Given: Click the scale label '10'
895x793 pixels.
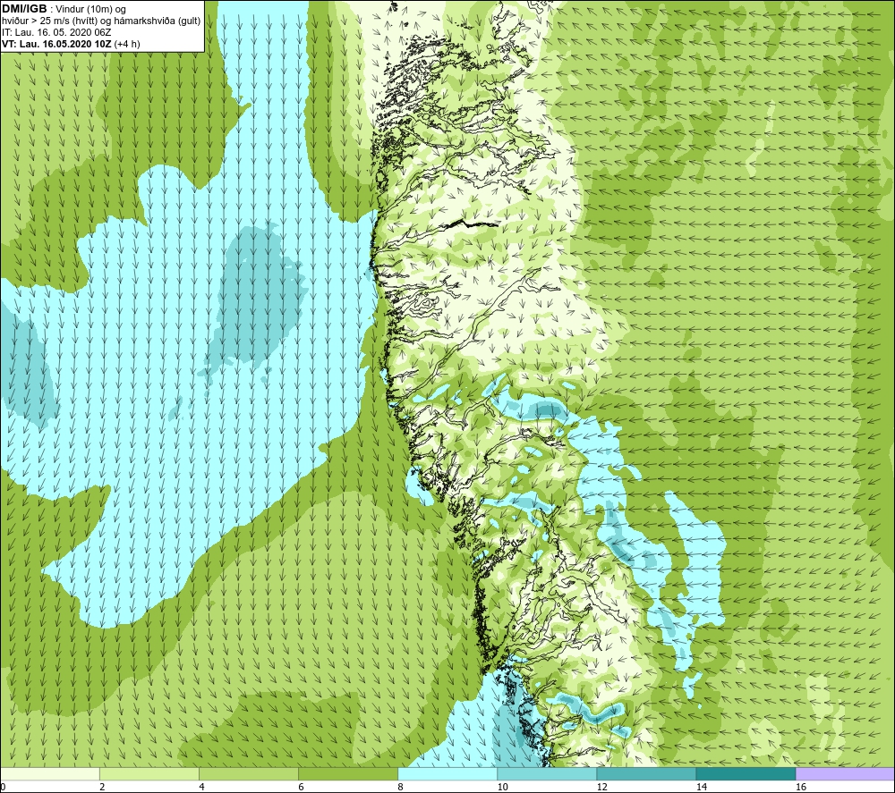Looking at the screenshot, I should 502,788.
